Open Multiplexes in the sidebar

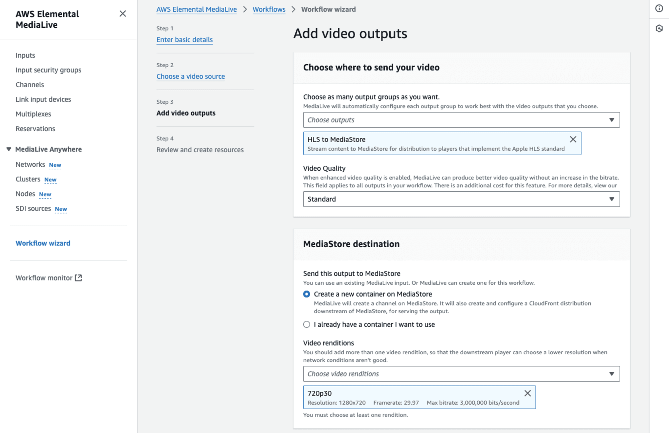point(33,114)
